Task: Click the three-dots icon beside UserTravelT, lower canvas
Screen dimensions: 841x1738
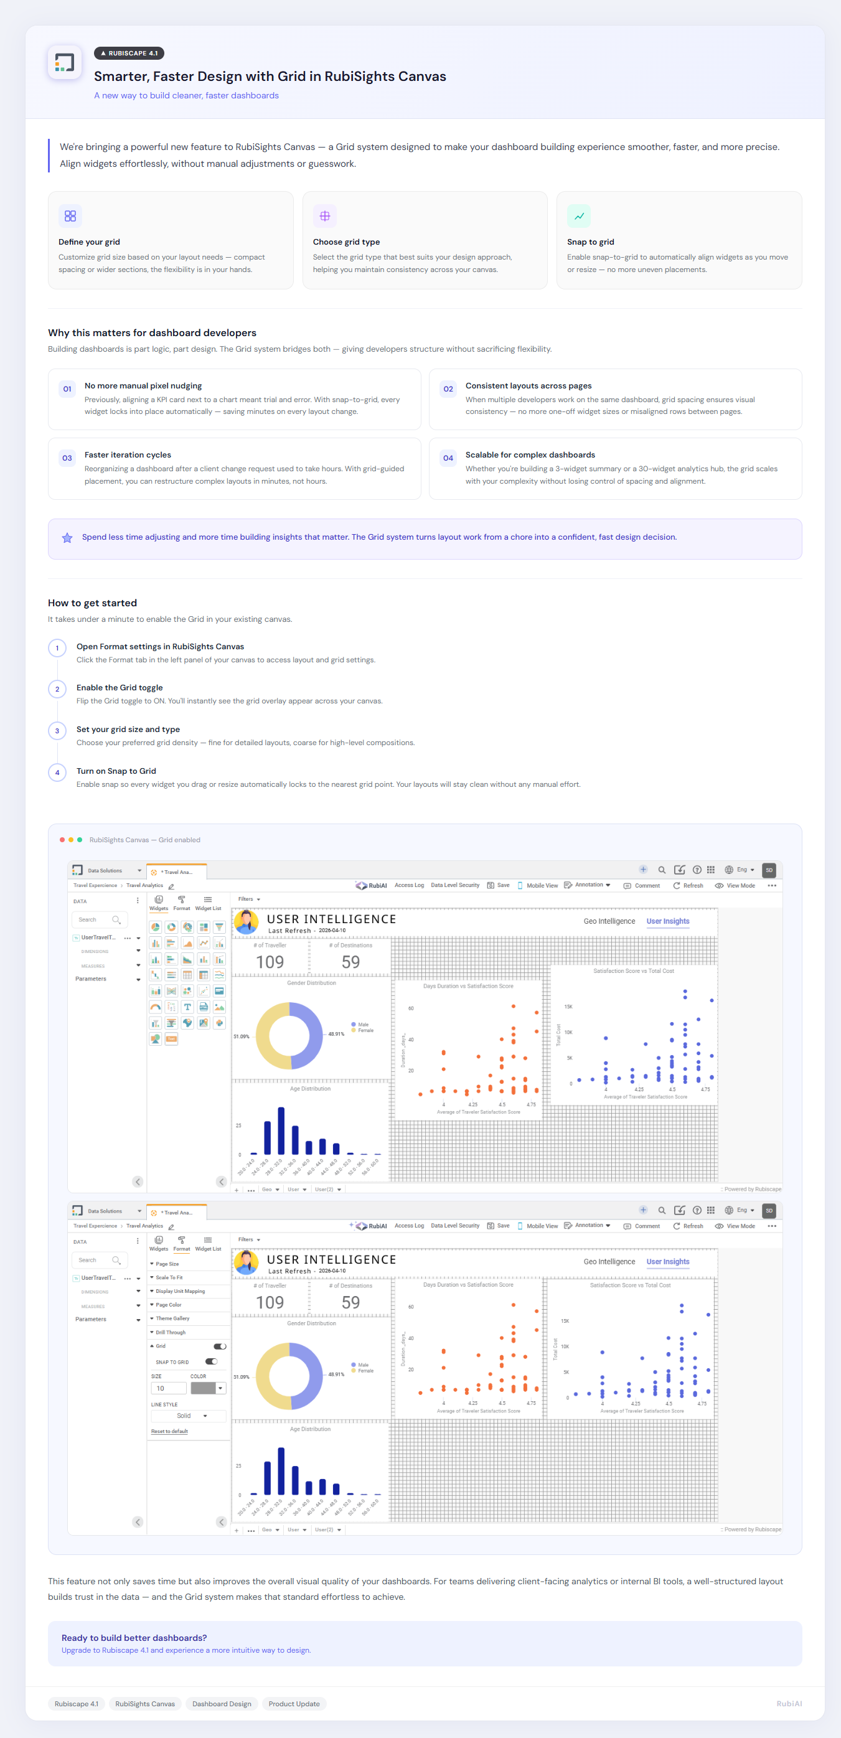Action: tap(128, 1278)
